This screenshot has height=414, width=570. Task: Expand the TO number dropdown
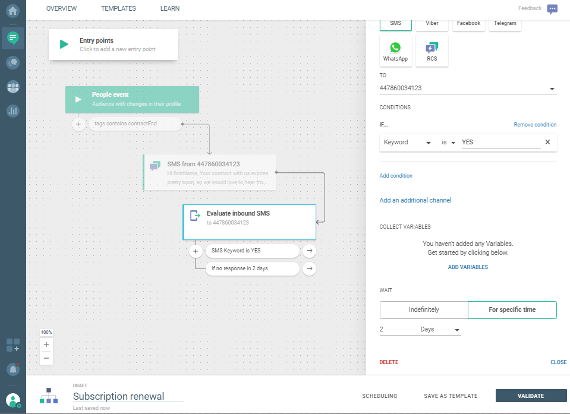click(552, 89)
